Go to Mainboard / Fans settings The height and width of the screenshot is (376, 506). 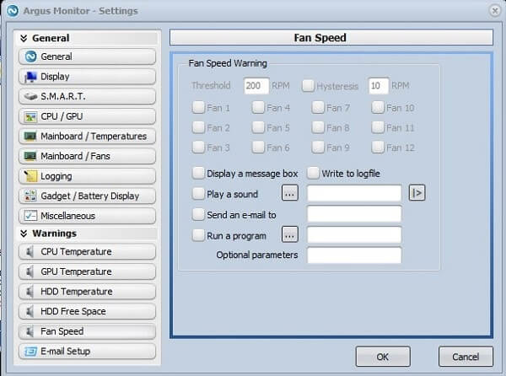point(87,156)
